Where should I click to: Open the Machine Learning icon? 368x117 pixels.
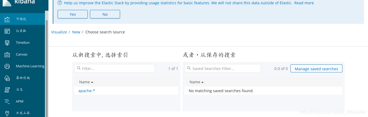pyautogui.click(x=7, y=66)
